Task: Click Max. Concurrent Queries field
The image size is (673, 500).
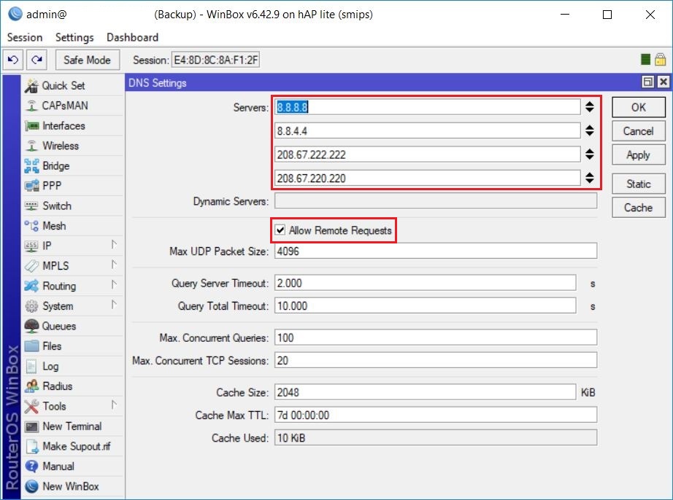Action: click(x=436, y=337)
